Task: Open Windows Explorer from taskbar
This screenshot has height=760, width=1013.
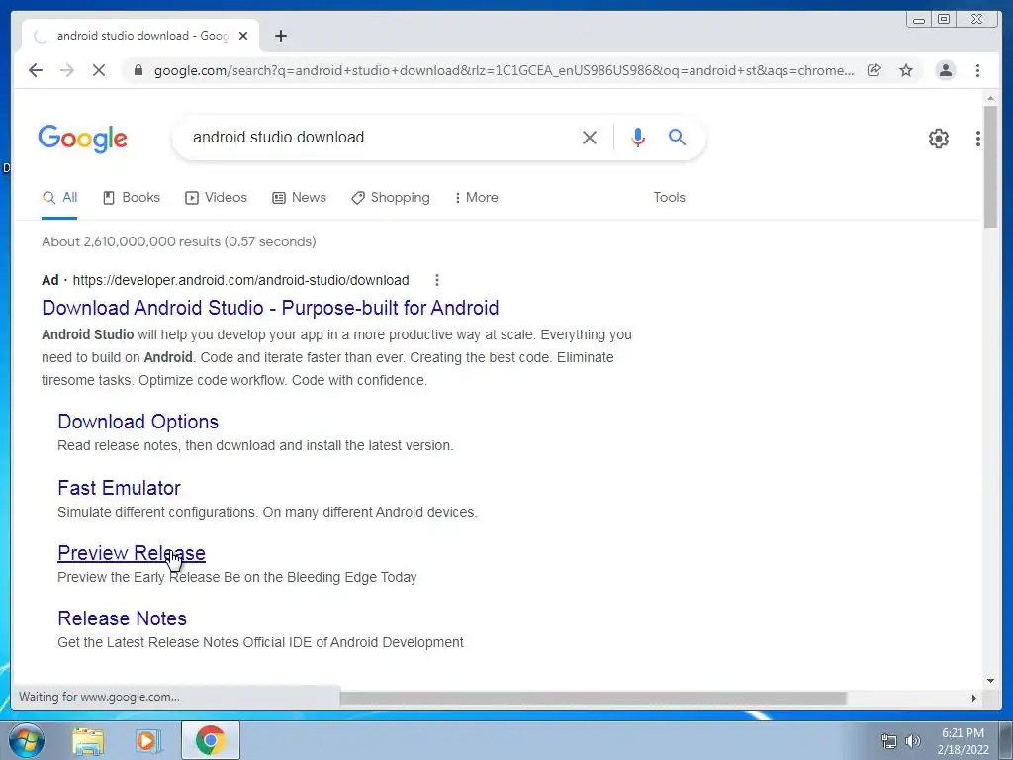Action: click(88, 741)
